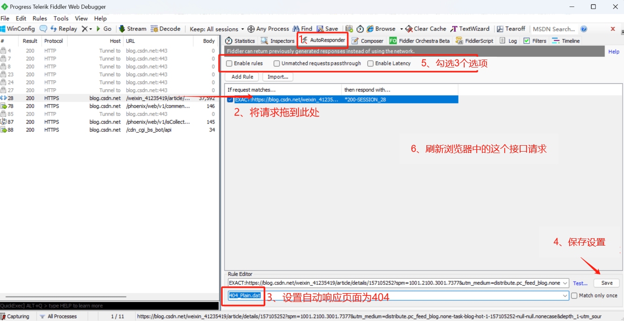624x321 pixels.
Task: Click the blue help question icon
Action: [584, 29]
